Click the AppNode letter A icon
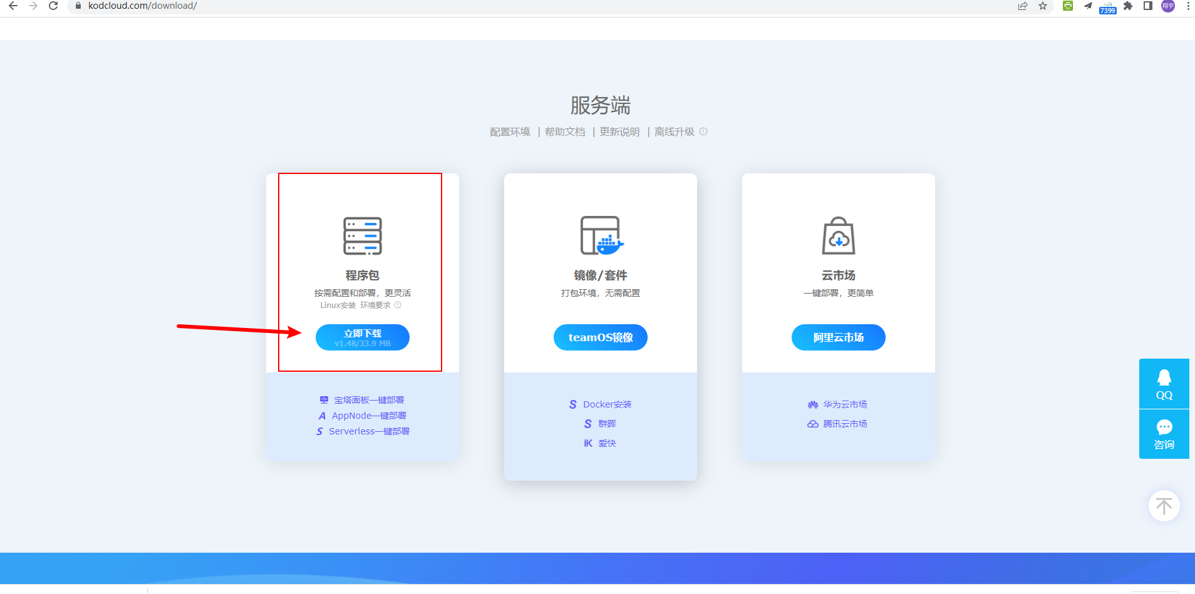The width and height of the screenshot is (1195, 594). [322, 416]
